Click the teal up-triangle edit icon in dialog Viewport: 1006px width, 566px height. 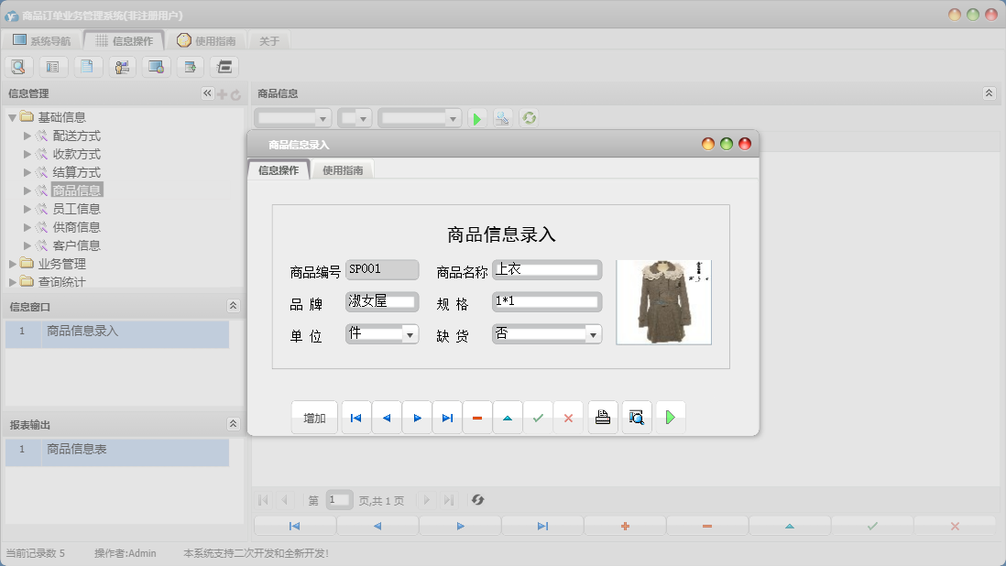click(508, 418)
